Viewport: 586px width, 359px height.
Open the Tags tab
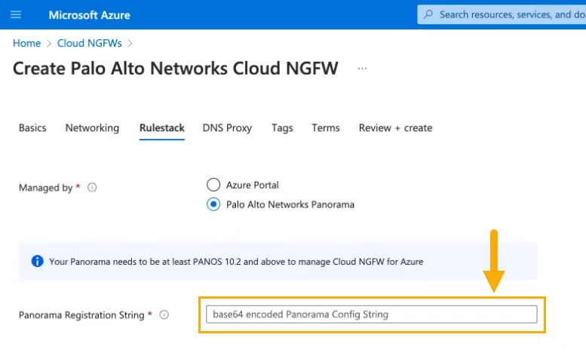tap(282, 128)
